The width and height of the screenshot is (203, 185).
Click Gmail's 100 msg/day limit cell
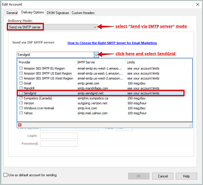[137, 83]
